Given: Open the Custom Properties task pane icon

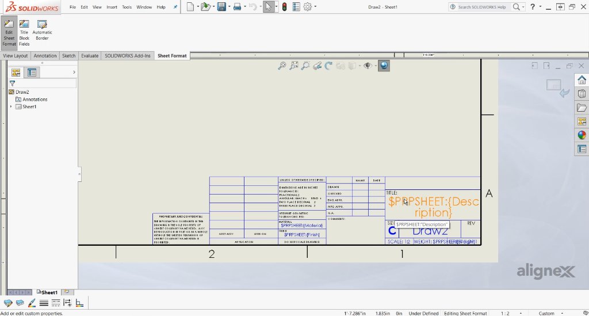Looking at the screenshot, I should (582, 149).
